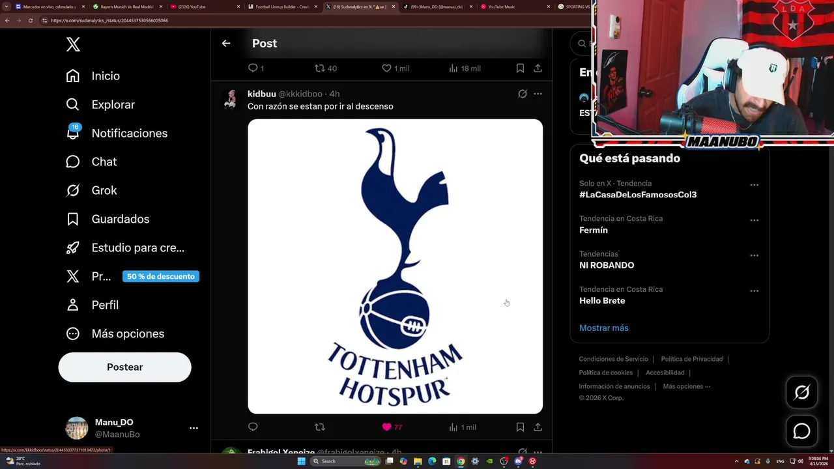The image size is (834, 469).
Task: Switch to (2326) YouTube tab
Action: [202, 7]
